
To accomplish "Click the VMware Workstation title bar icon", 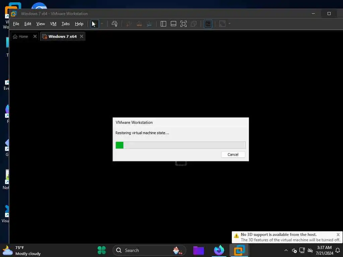I will 13,13.
